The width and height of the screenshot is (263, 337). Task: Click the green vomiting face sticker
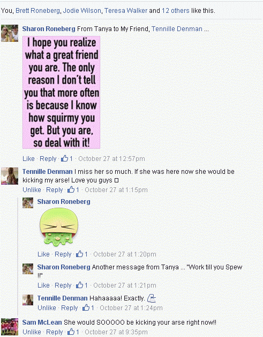59,227
